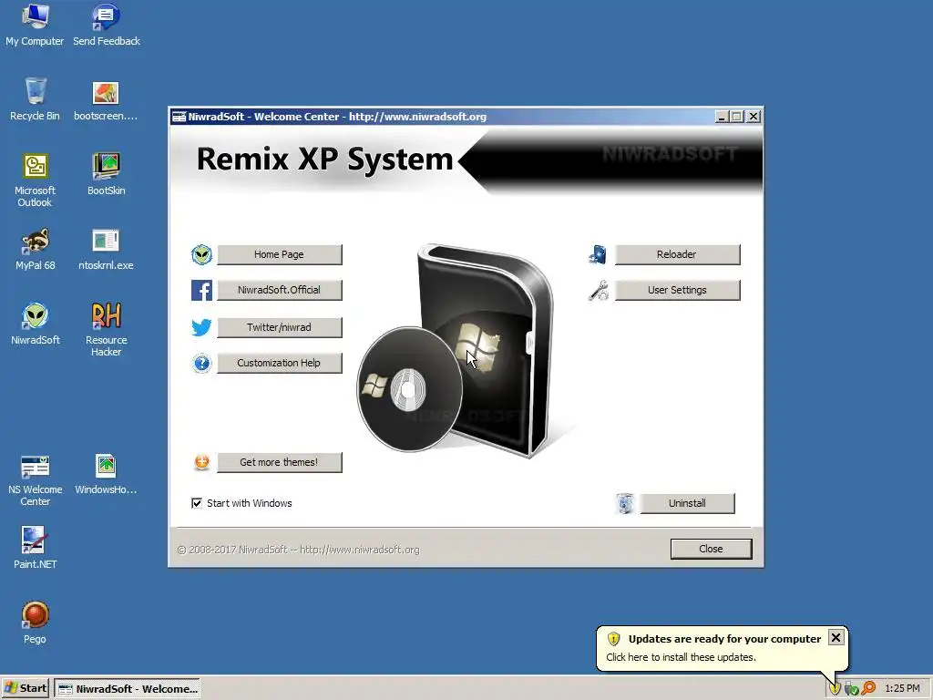
Task: Select the Pego desktop icon
Action: point(35,623)
